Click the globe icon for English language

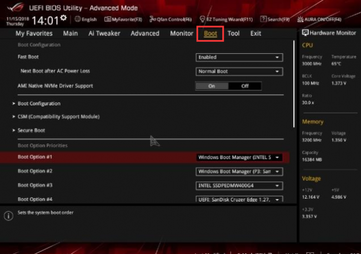78,19
